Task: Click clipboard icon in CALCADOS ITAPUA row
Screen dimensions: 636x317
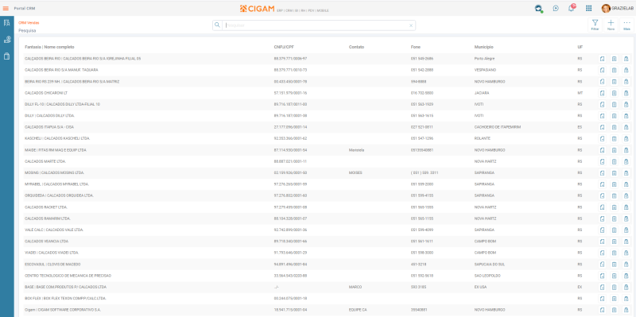Action: coord(614,127)
